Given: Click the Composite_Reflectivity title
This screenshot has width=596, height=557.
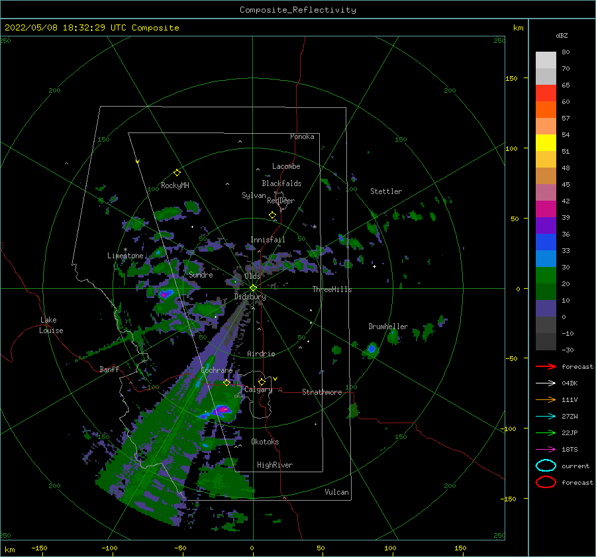Looking at the screenshot, I should point(298,10).
